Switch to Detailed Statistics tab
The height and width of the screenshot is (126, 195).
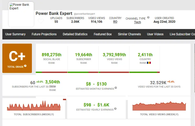[75, 34]
